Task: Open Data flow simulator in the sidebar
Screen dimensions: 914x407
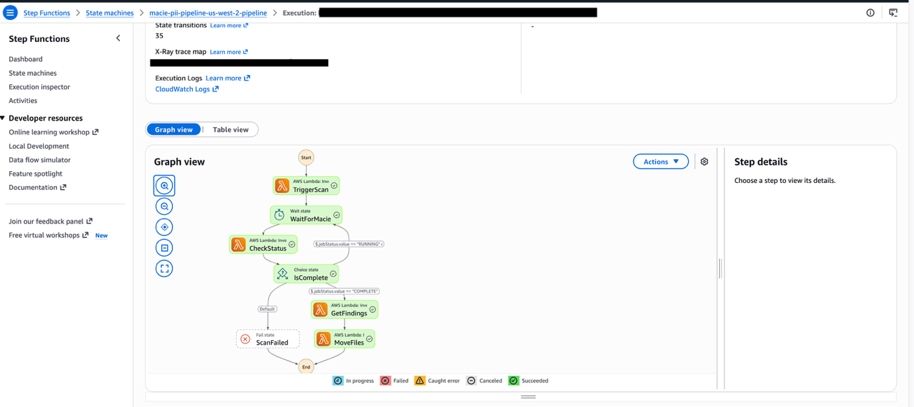Action: tap(39, 160)
